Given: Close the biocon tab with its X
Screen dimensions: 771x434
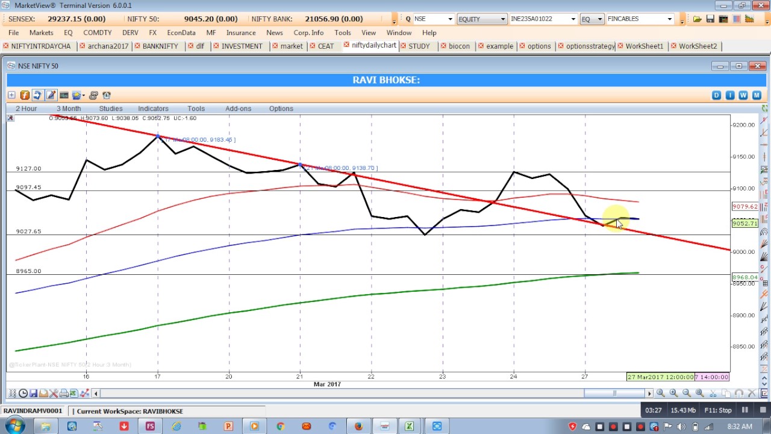Looking at the screenshot, I should 443,46.
